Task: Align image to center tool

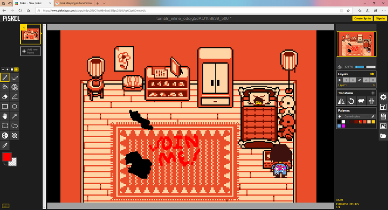Action: 371,101
